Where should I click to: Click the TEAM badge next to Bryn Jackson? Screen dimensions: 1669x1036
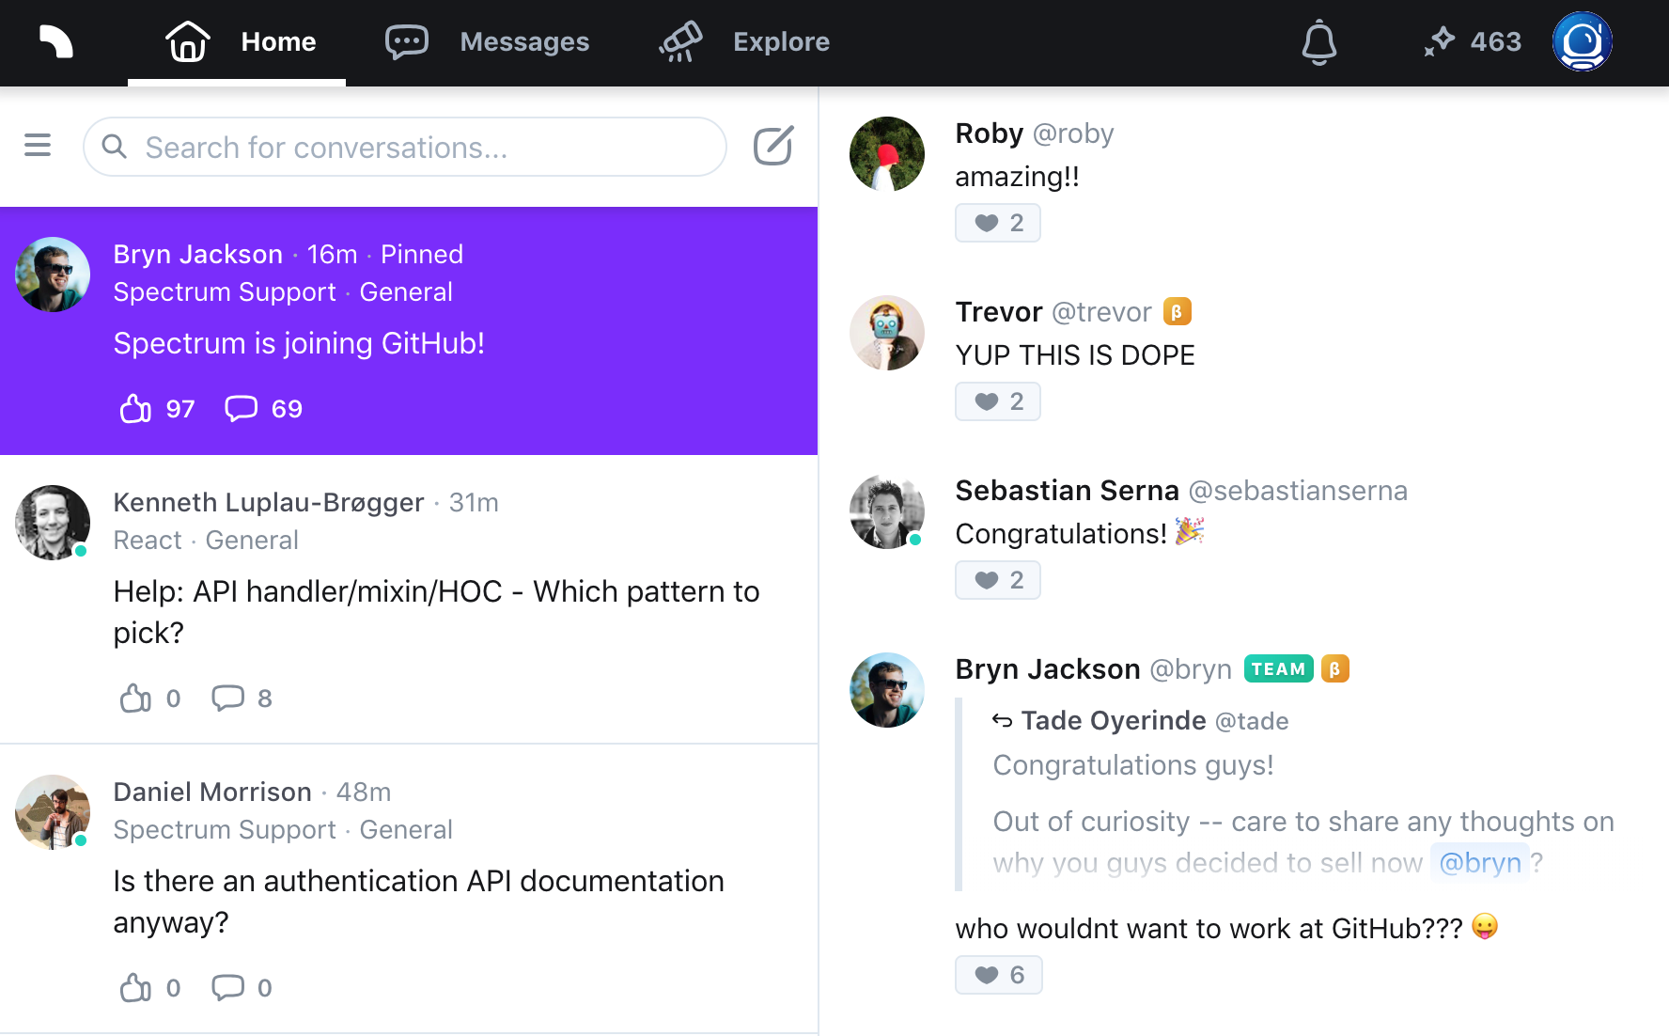(1279, 668)
